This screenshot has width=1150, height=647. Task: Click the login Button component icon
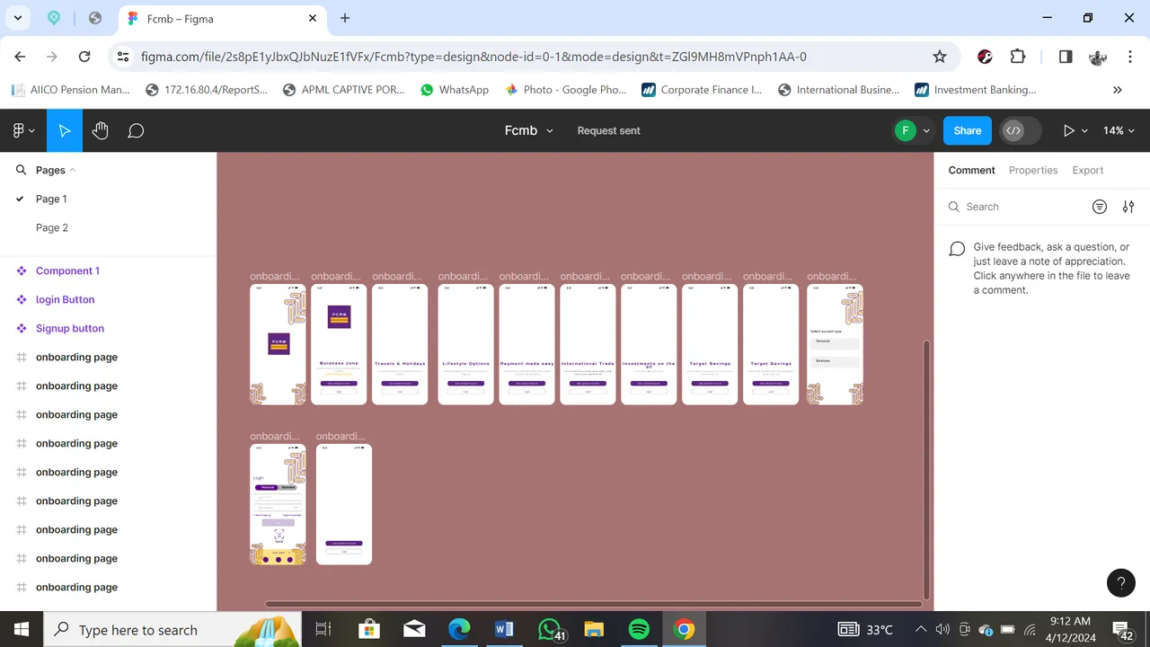coord(22,299)
